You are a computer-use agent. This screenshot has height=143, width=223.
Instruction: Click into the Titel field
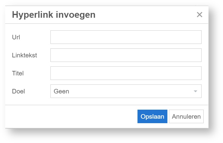click(x=126, y=73)
